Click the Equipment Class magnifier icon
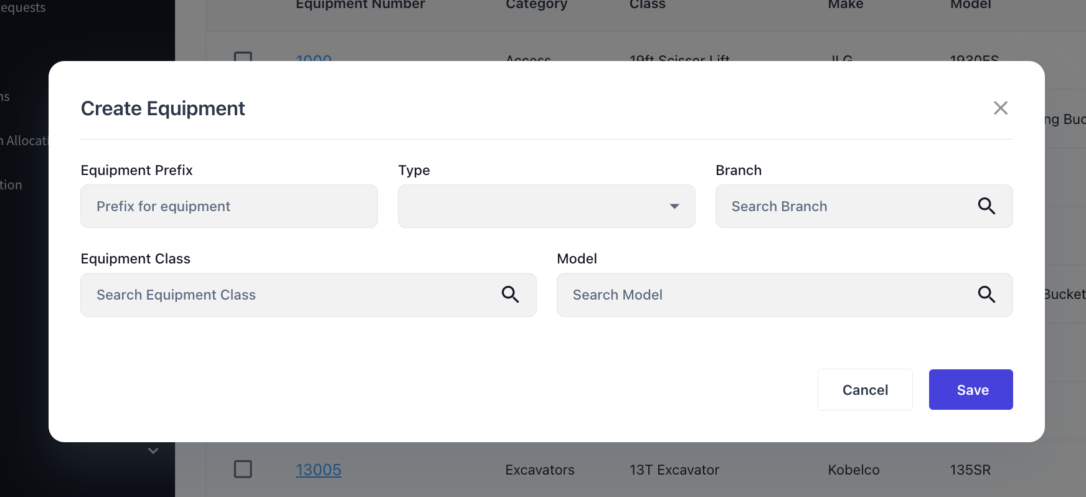The width and height of the screenshot is (1086, 497). click(510, 295)
